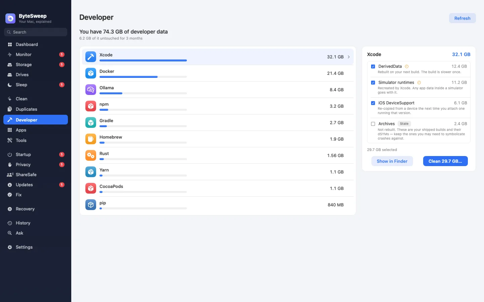Expand the Xcode row chevron
Image resolution: width=484 pixels, height=302 pixels.
pos(349,57)
